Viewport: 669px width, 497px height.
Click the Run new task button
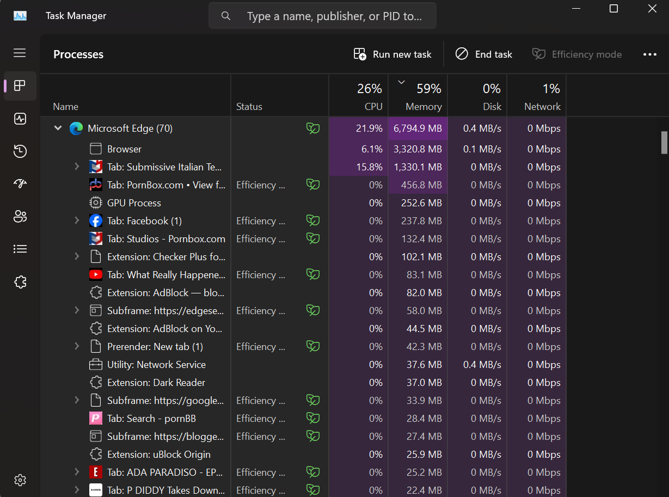point(392,54)
